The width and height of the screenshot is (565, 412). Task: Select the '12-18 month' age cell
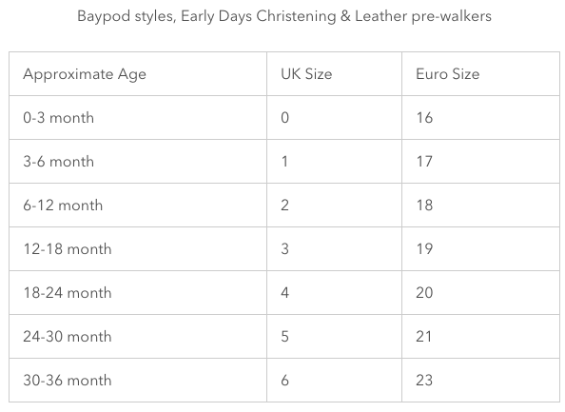click(138, 248)
